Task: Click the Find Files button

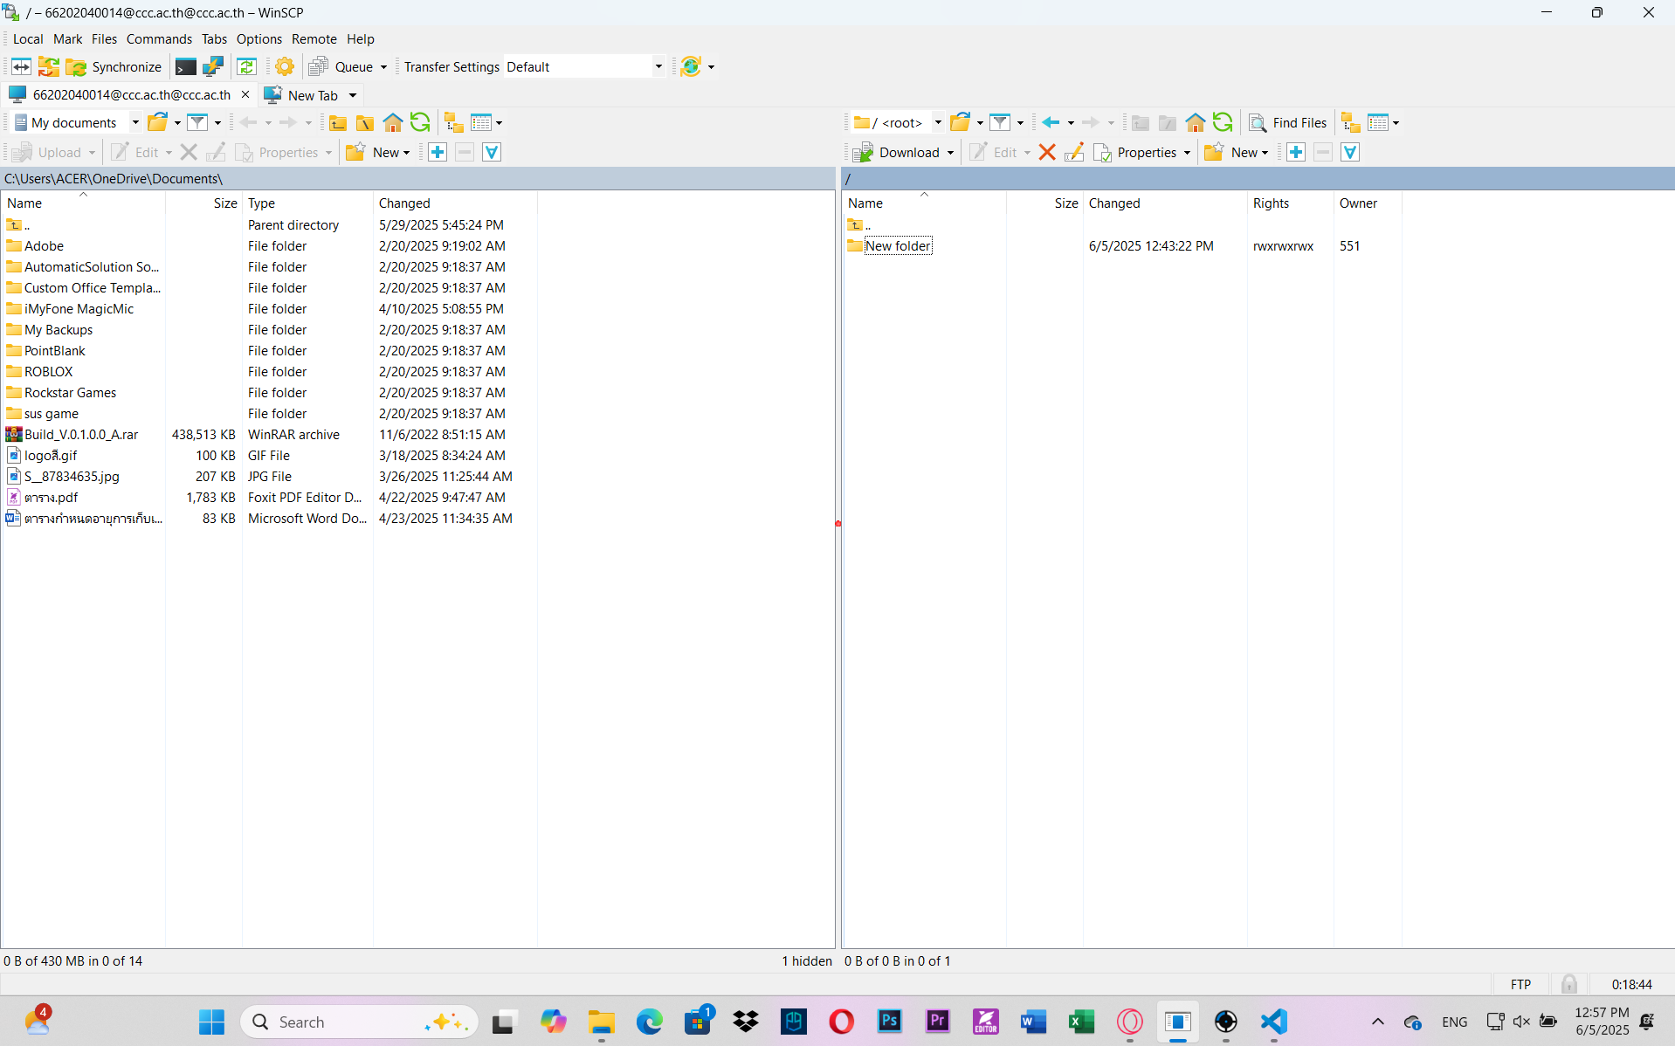Action: (1288, 122)
